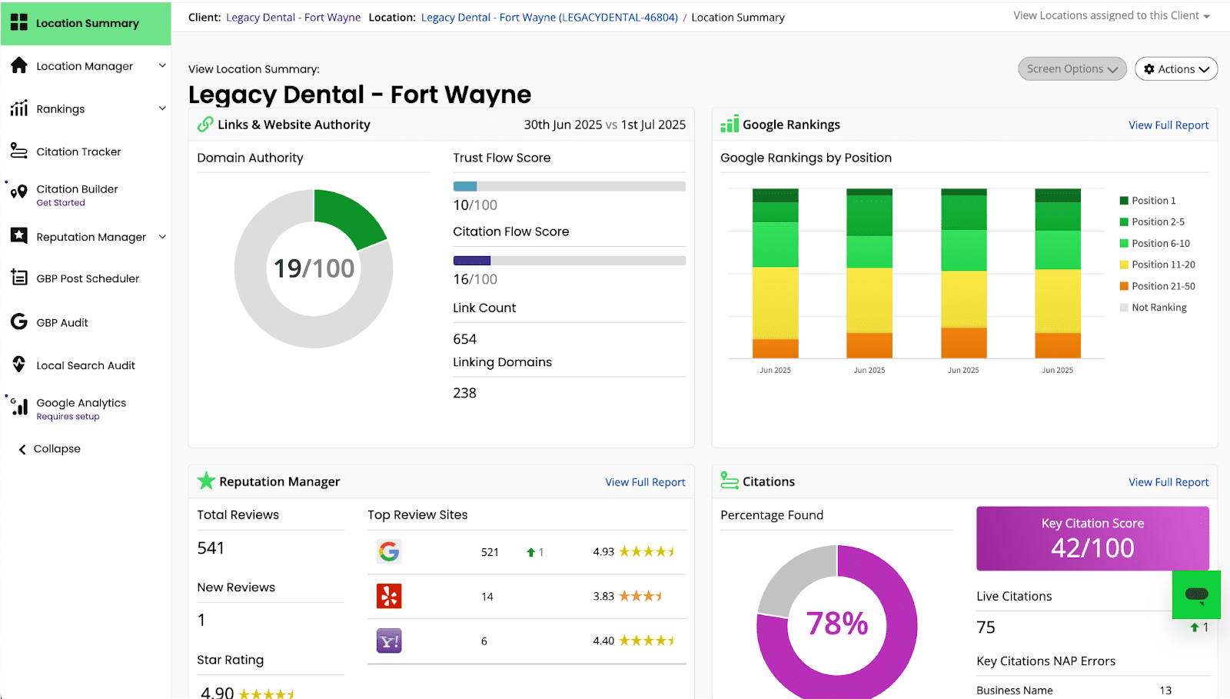Open GBP Post Scheduler menu item
Image resolution: width=1230 pixels, height=699 pixels.
pyautogui.click(x=86, y=278)
